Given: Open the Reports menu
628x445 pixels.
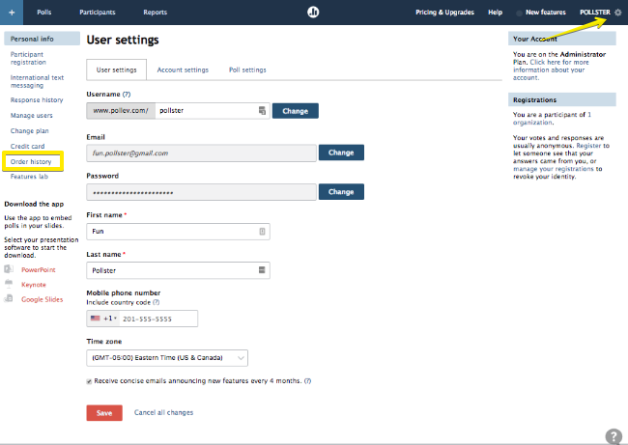Looking at the screenshot, I should pyautogui.click(x=155, y=13).
